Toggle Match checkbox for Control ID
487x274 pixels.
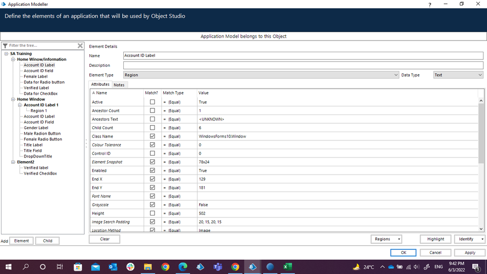point(153,154)
